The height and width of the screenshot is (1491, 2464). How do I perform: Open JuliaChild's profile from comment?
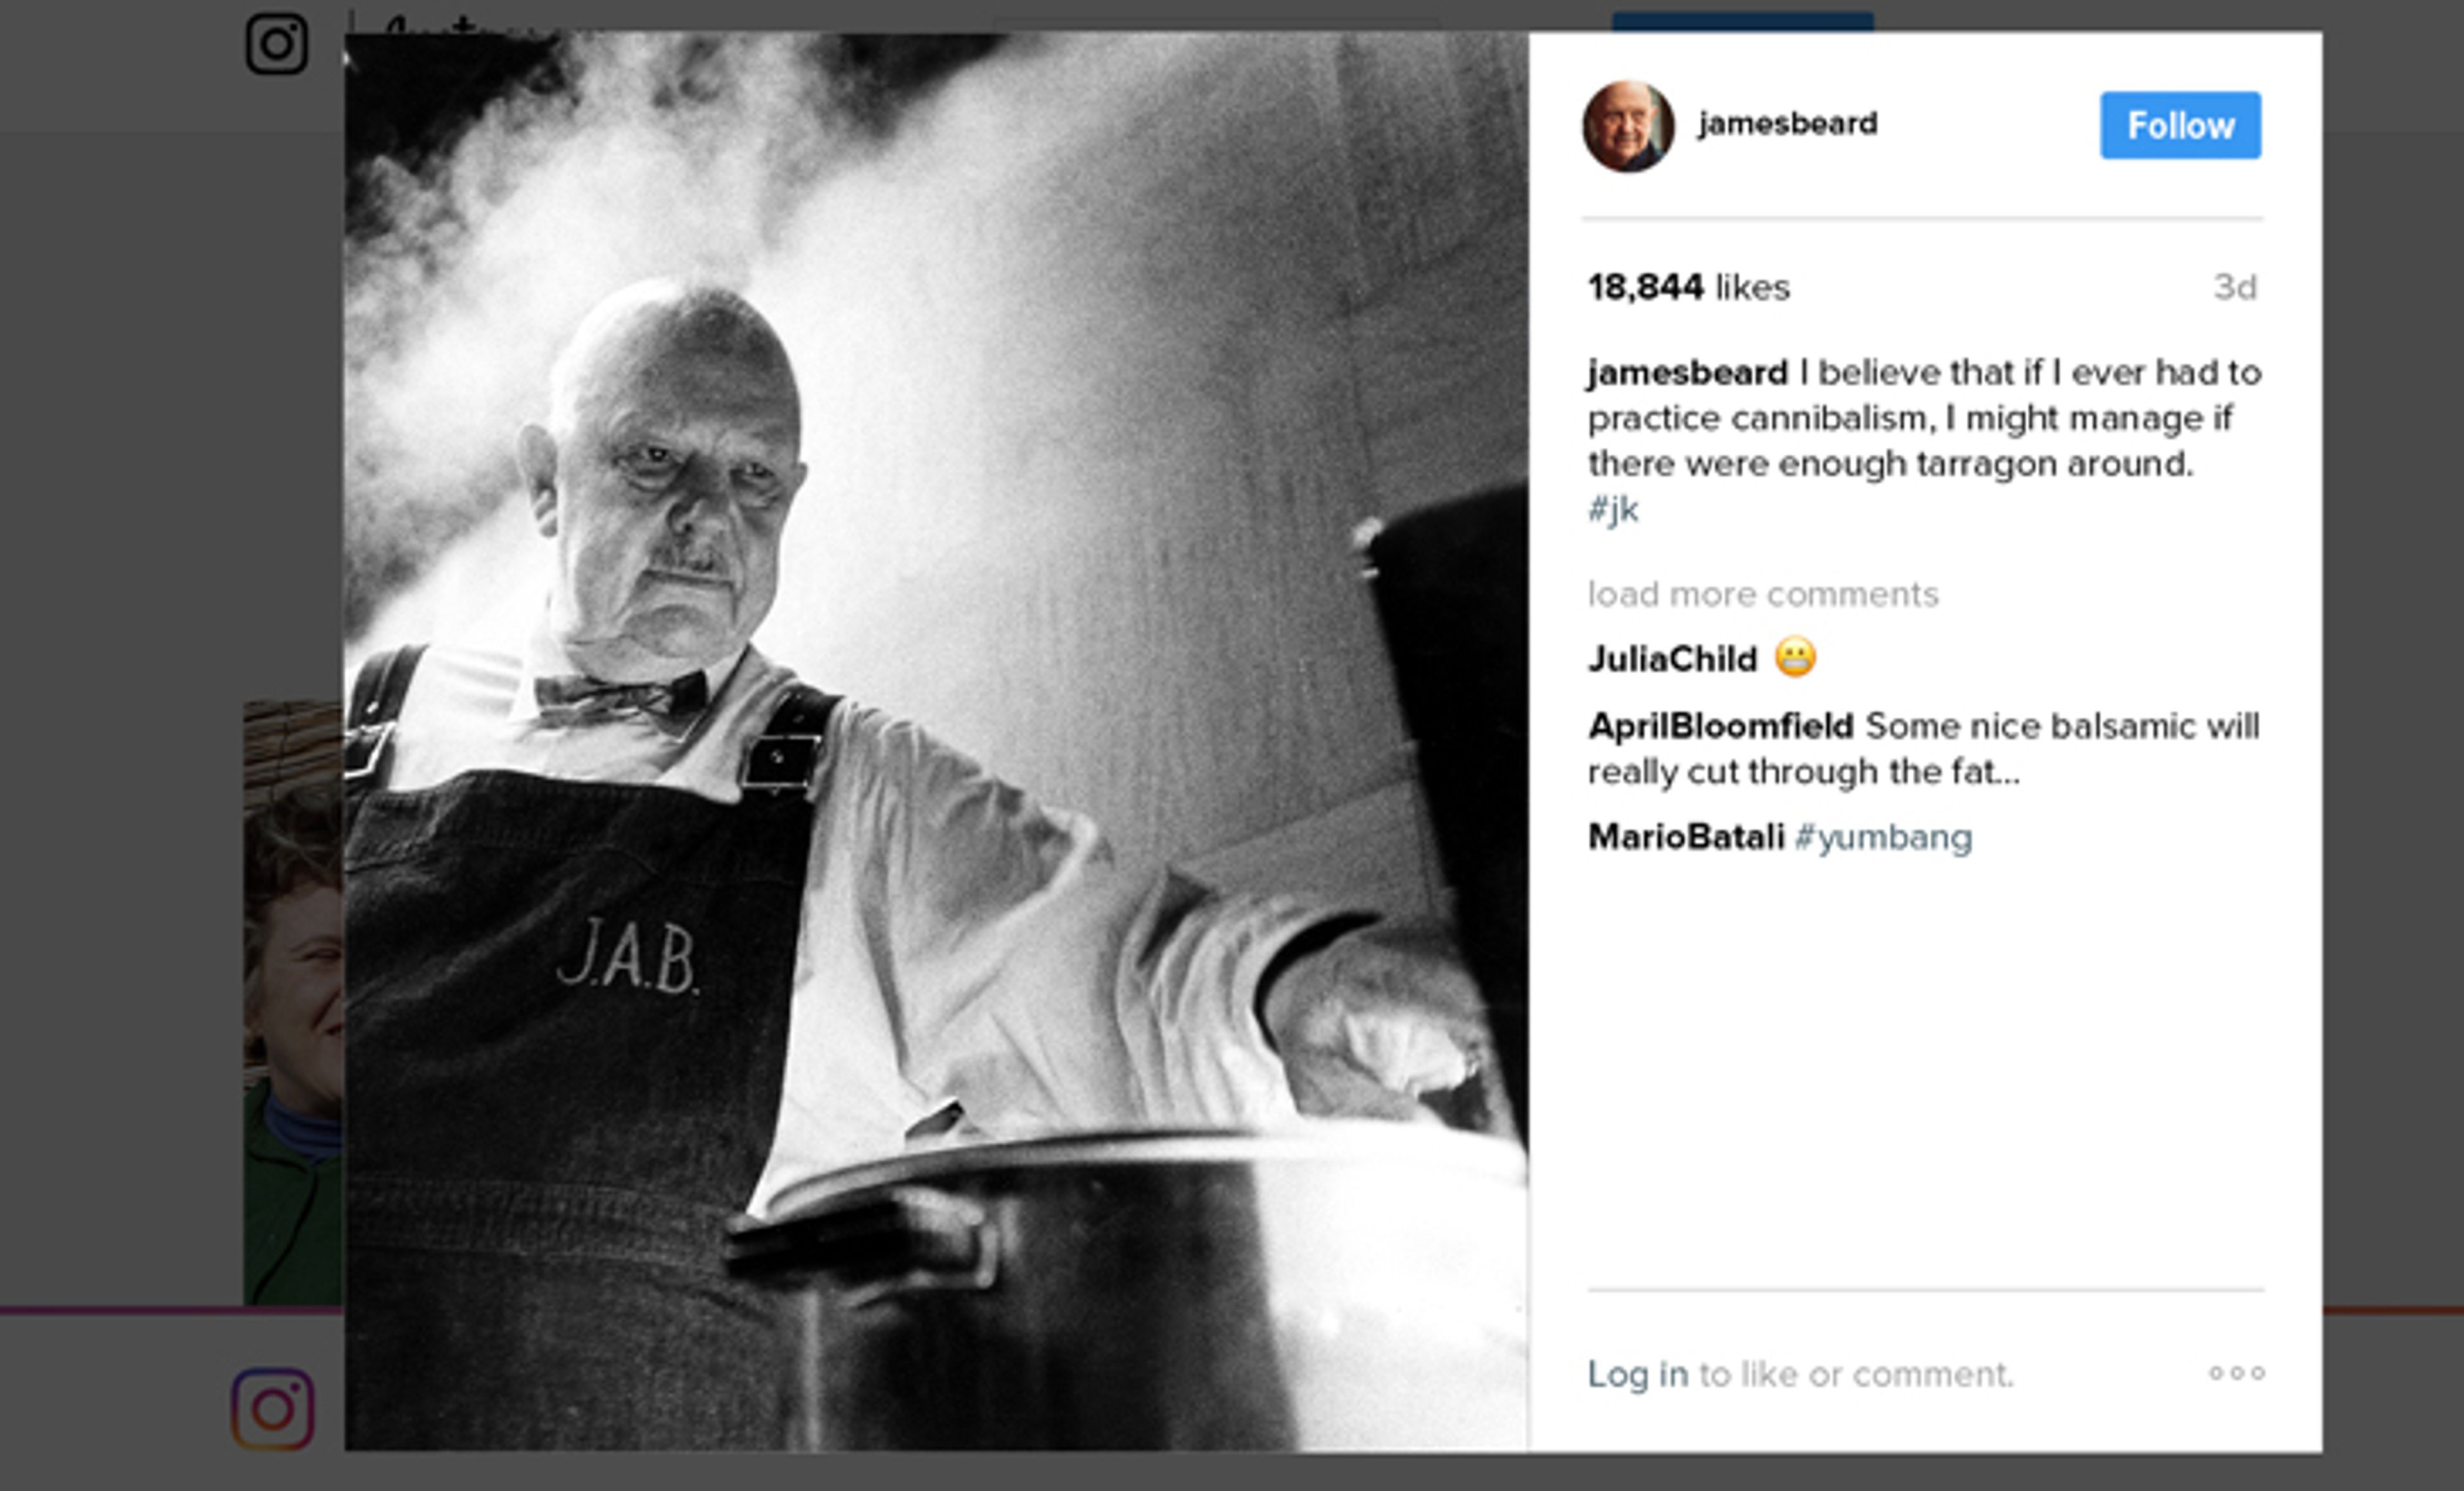pos(1672,659)
